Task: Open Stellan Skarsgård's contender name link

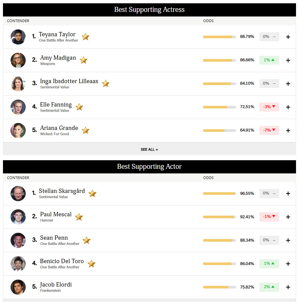Action: [62, 191]
